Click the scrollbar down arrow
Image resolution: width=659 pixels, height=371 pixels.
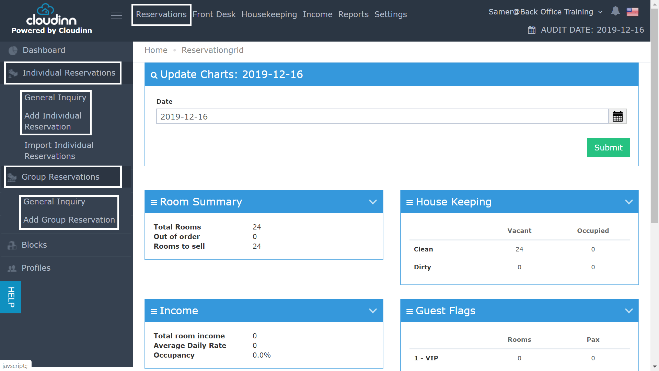point(655,367)
